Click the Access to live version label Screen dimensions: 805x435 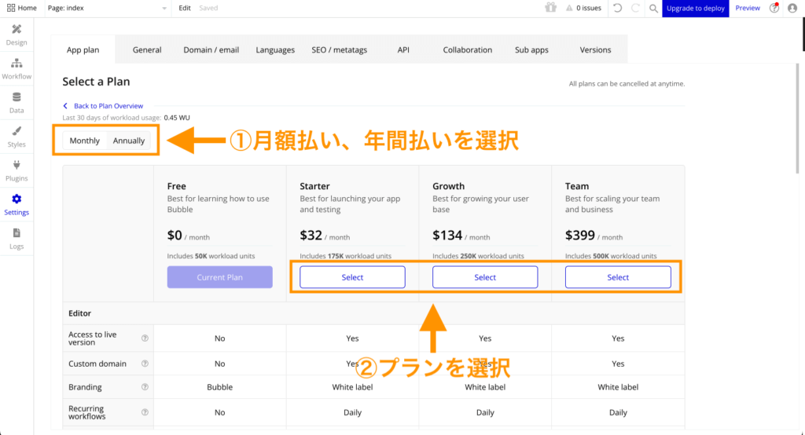coord(93,338)
